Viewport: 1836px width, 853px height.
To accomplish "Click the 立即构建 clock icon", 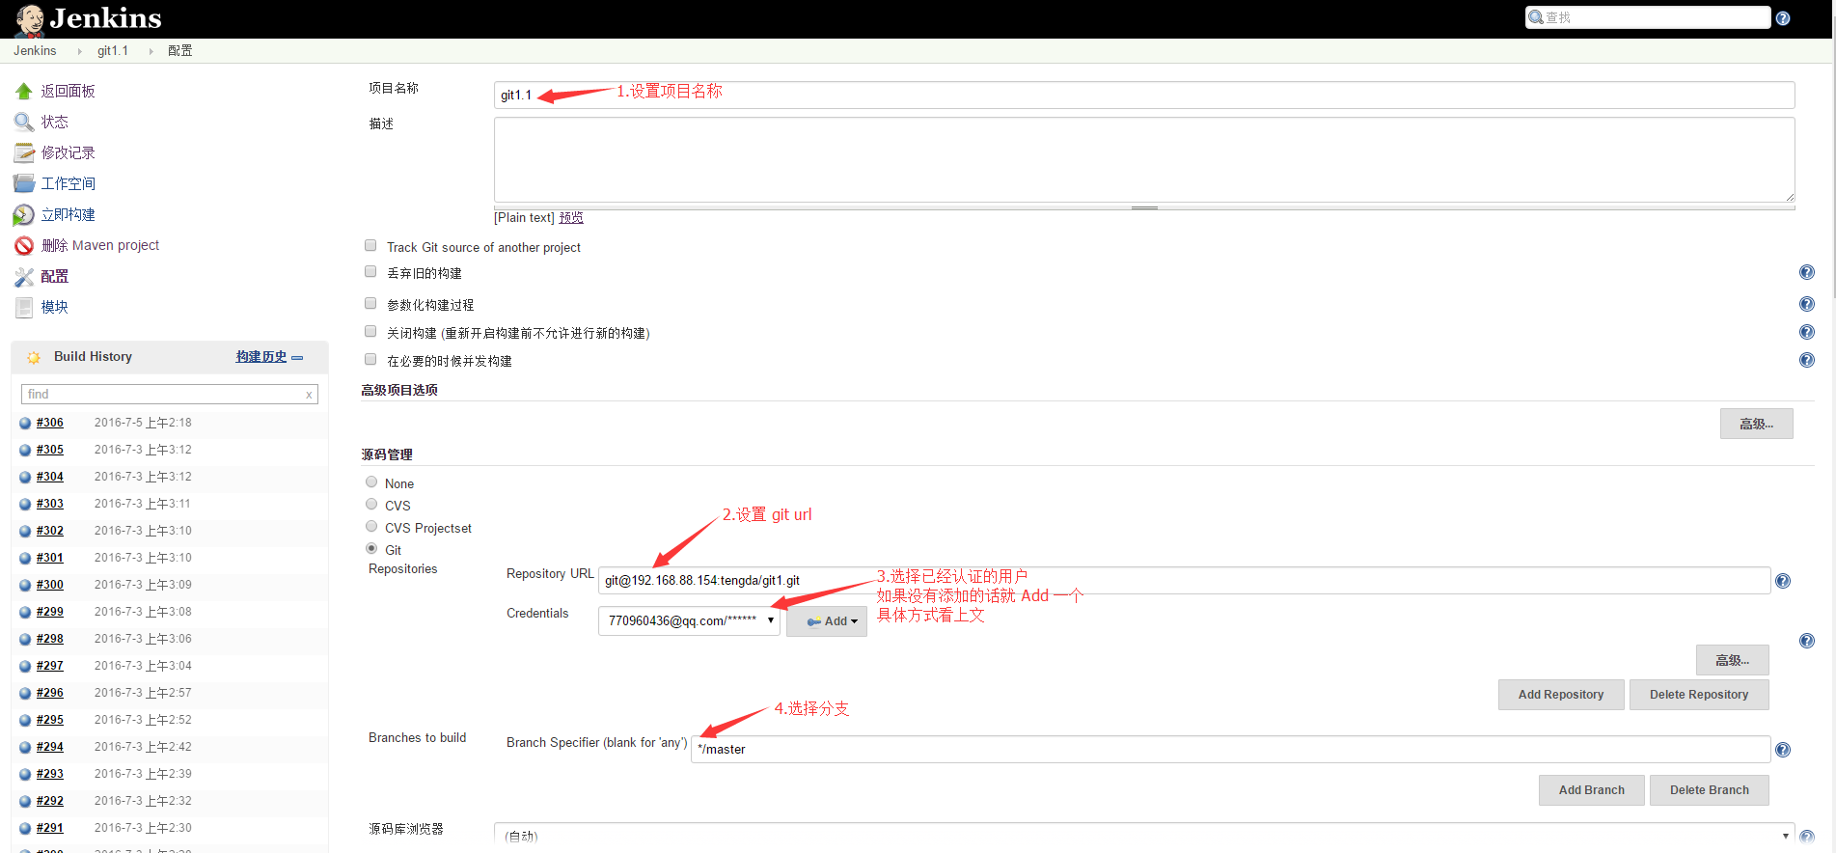I will [x=24, y=214].
